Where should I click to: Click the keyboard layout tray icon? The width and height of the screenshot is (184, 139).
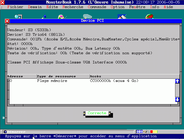tap(139, 132)
